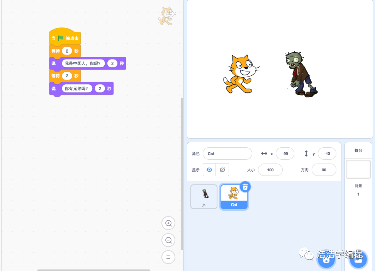Click the add backdrop round button

coord(358,260)
